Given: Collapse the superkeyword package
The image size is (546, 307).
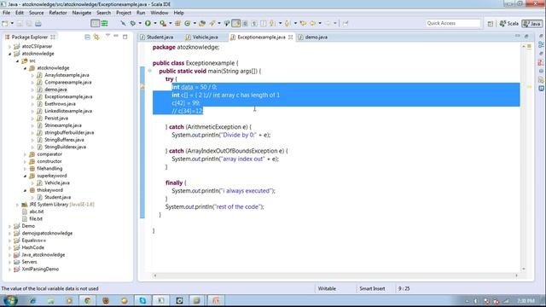Looking at the screenshot, I should click(25, 176).
